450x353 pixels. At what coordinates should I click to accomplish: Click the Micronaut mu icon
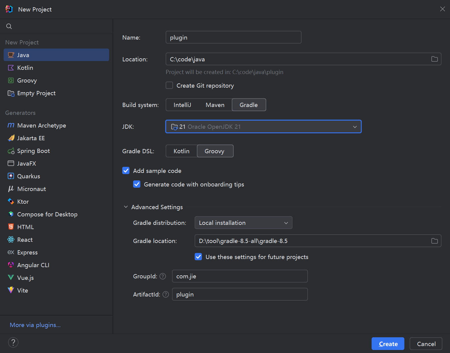click(x=11, y=189)
